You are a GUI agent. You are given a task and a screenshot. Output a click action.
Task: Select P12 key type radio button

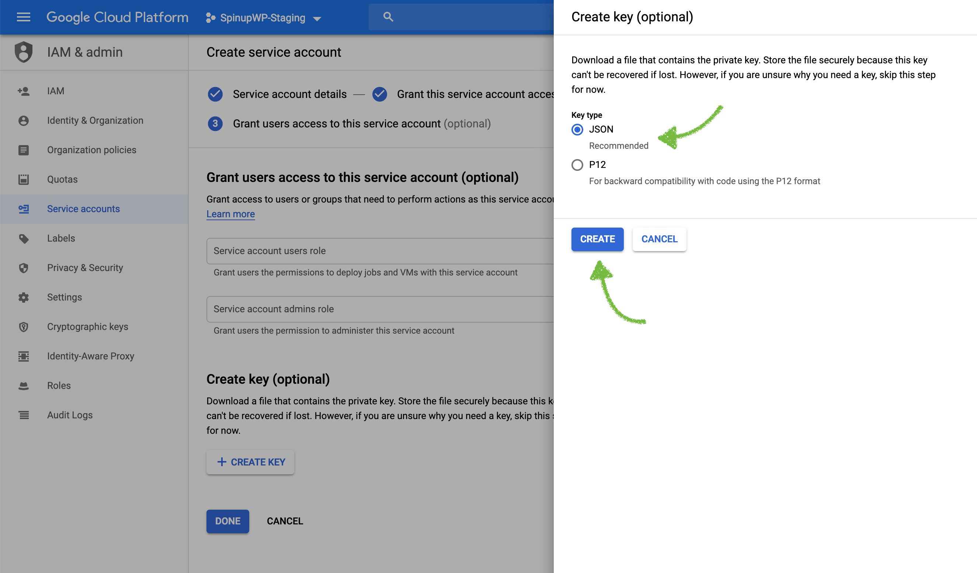point(577,164)
